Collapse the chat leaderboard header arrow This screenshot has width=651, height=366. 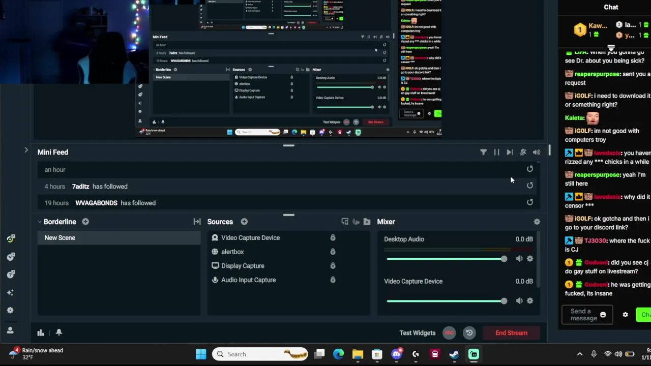point(611,48)
